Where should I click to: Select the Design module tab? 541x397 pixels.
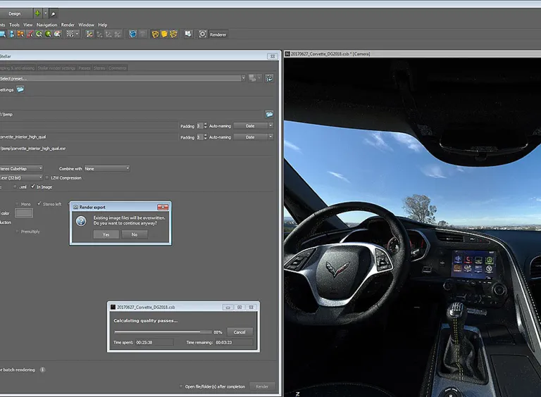tap(15, 14)
